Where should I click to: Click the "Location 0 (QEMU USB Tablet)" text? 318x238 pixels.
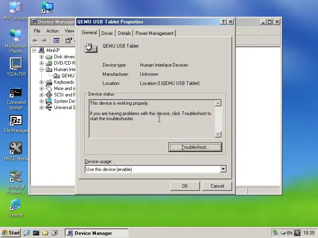click(170, 83)
